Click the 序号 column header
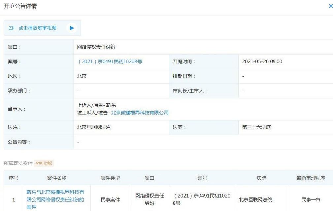 point(14,178)
